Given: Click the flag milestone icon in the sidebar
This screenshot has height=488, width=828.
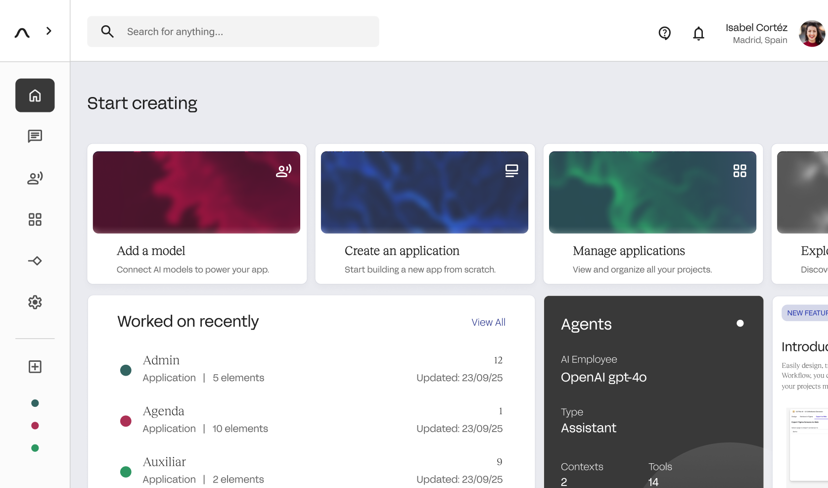Looking at the screenshot, I should point(35,261).
